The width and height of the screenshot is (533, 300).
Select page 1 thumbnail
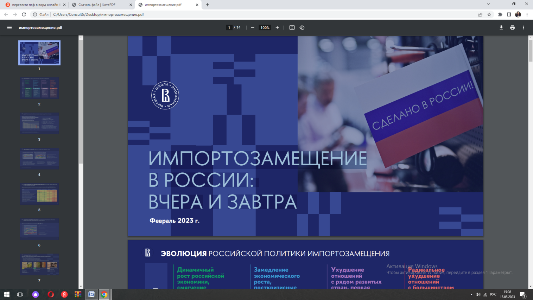pyautogui.click(x=39, y=53)
